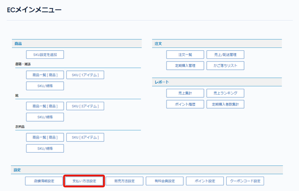Show the 売上ランキング report
The height and width of the screenshot is (191, 299).
[x=225, y=93]
